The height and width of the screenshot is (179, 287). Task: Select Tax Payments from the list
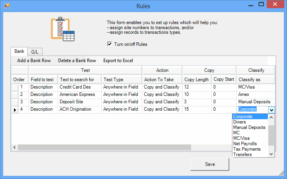click(x=246, y=149)
